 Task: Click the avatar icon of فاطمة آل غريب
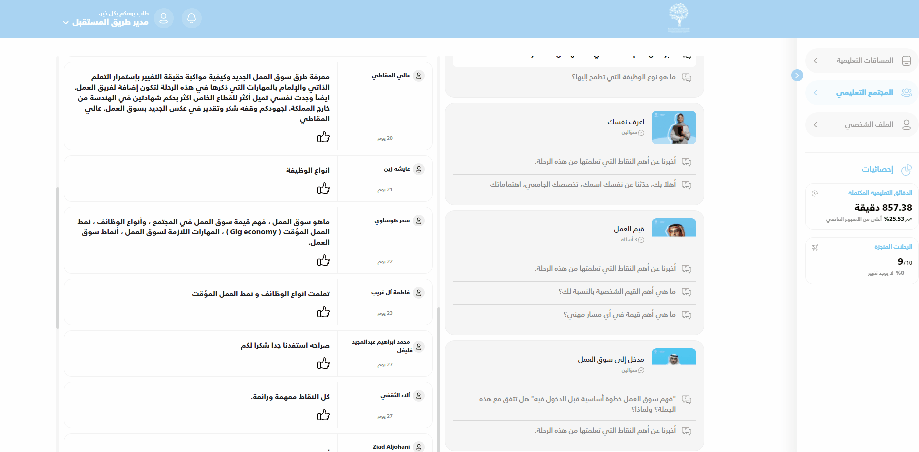[x=419, y=293]
